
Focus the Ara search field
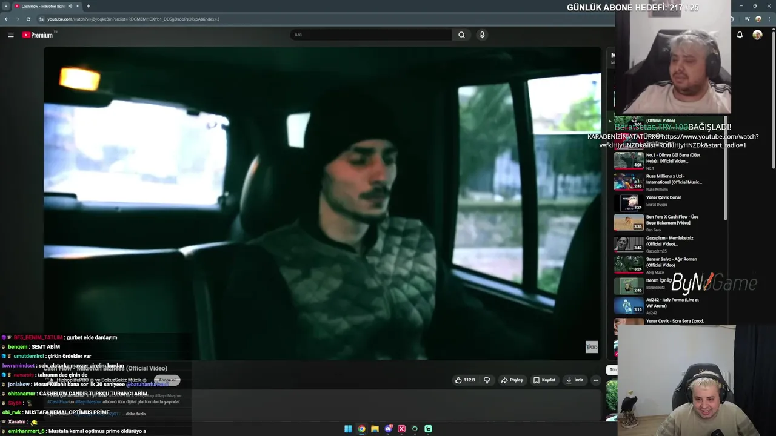coord(371,35)
